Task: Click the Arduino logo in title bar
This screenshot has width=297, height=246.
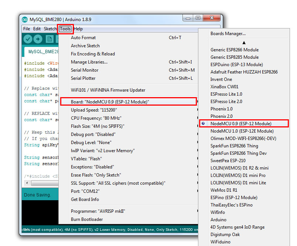Action: point(25,20)
